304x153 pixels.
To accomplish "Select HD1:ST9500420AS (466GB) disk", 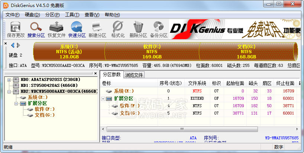I will click(49, 85).
